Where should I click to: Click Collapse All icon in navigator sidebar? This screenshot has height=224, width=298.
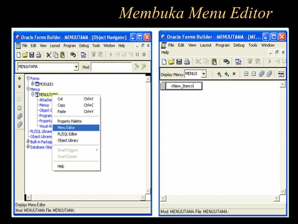point(20,124)
